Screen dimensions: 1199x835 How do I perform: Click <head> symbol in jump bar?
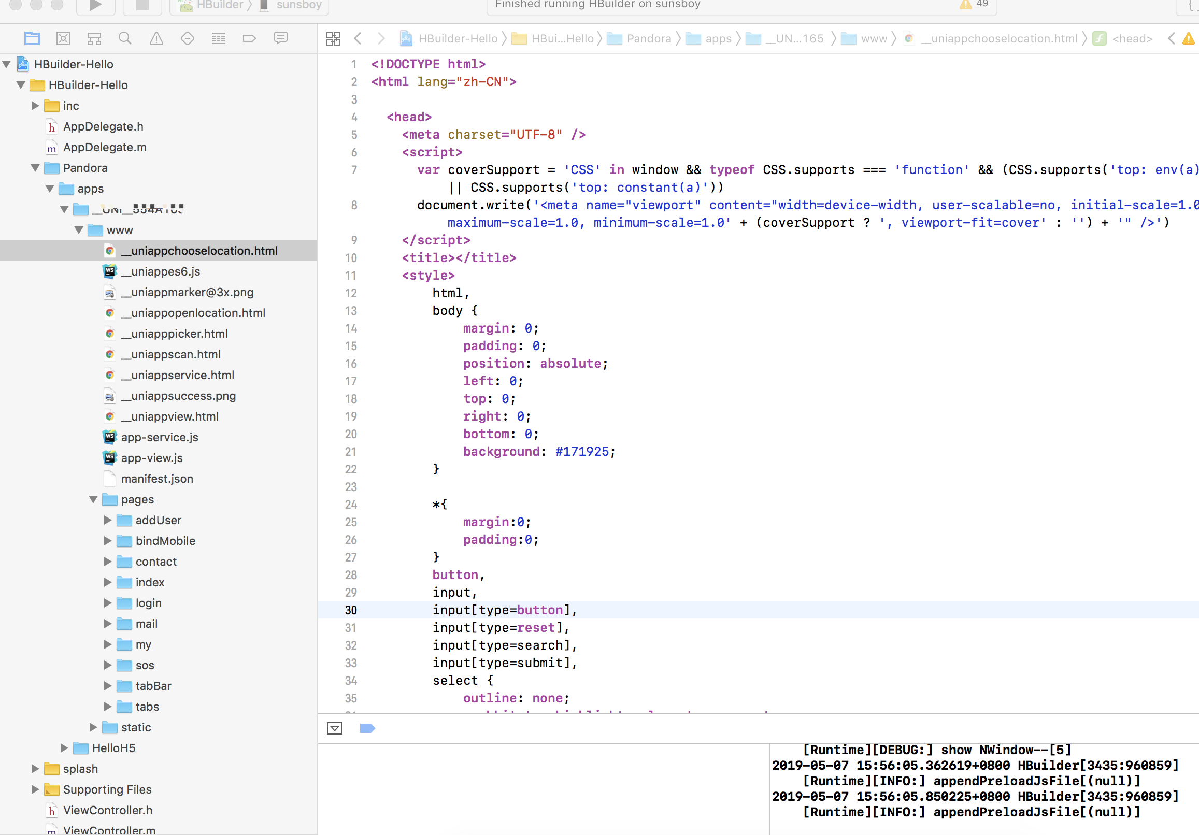[1123, 39]
